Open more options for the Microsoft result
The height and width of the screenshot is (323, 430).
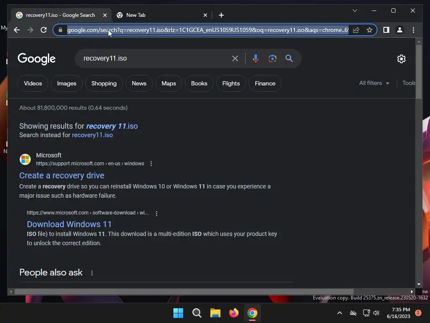(151, 164)
